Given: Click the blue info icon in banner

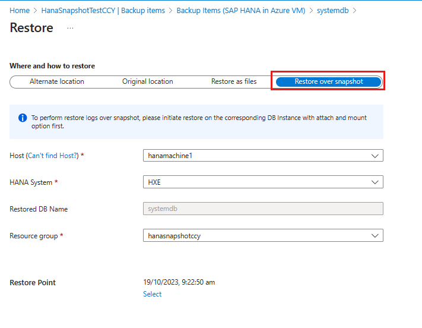Looking at the screenshot, I should 23,118.
